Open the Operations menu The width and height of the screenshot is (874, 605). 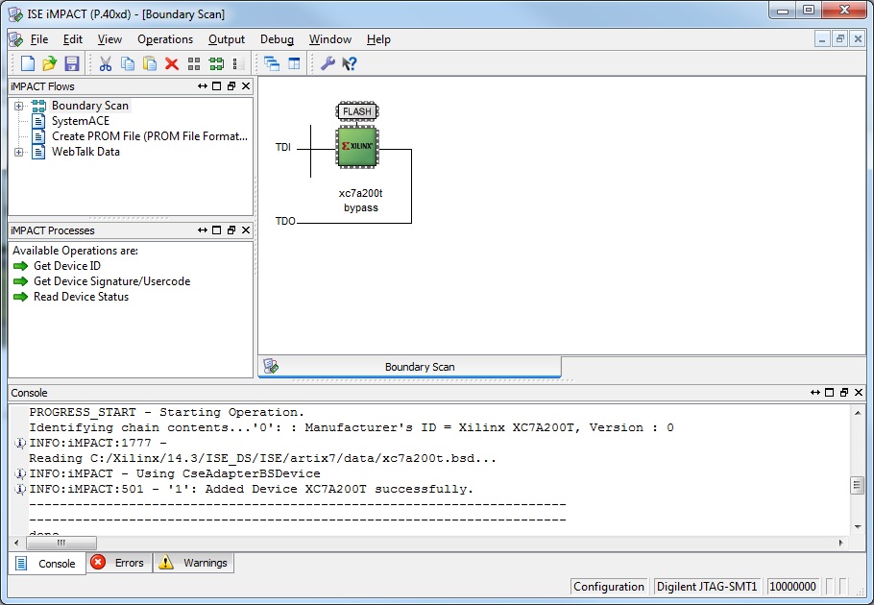point(164,39)
